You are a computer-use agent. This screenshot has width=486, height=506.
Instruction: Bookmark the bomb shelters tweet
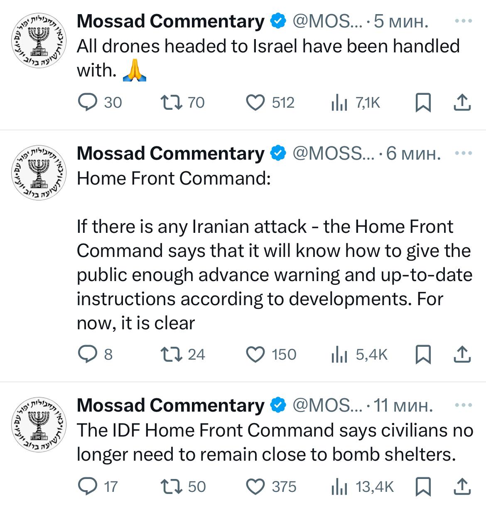pyautogui.click(x=423, y=486)
